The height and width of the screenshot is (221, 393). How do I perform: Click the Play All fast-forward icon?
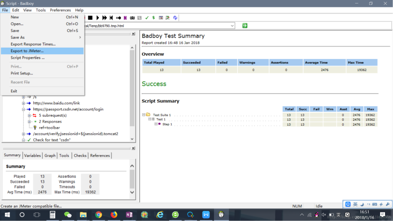[104, 18]
